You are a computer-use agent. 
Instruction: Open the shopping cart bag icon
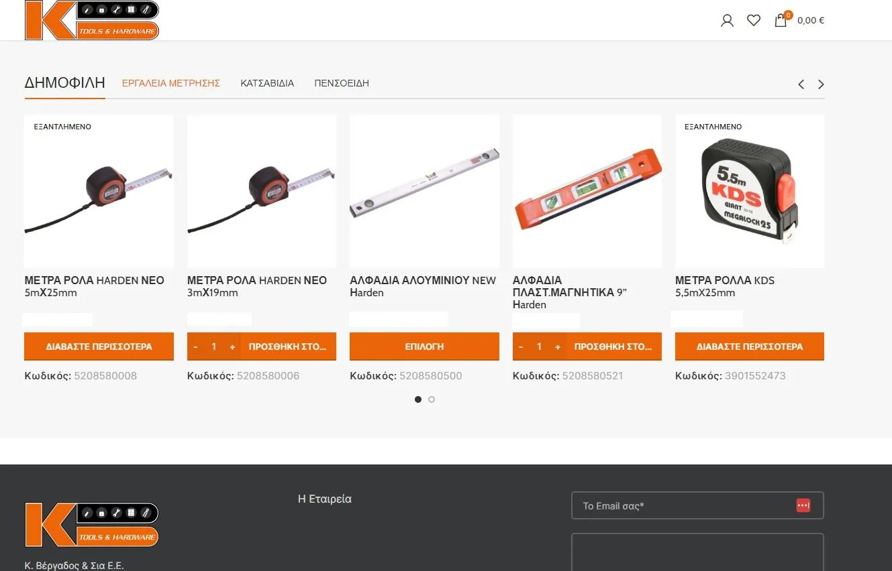(781, 21)
